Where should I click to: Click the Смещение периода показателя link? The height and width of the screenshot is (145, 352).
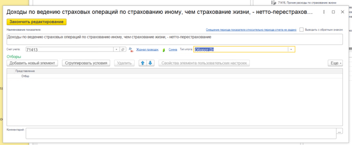251,30
